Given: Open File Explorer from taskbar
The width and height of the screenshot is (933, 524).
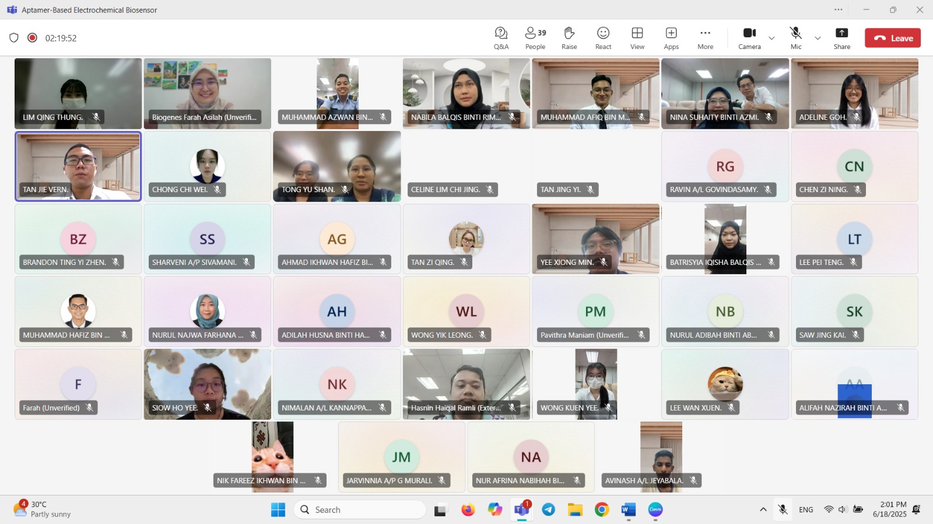Looking at the screenshot, I should click(x=575, y=509).
